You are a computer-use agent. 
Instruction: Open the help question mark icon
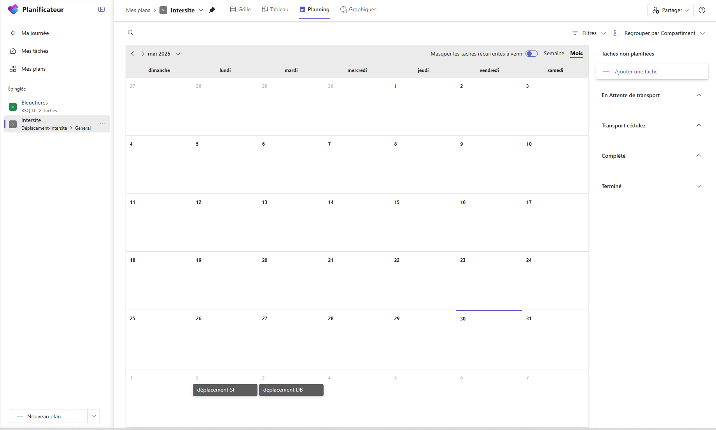tap(702, 10)
